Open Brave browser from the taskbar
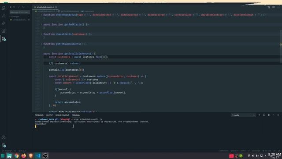This screenshot has width=282, height=159. (x=31, y=156)
